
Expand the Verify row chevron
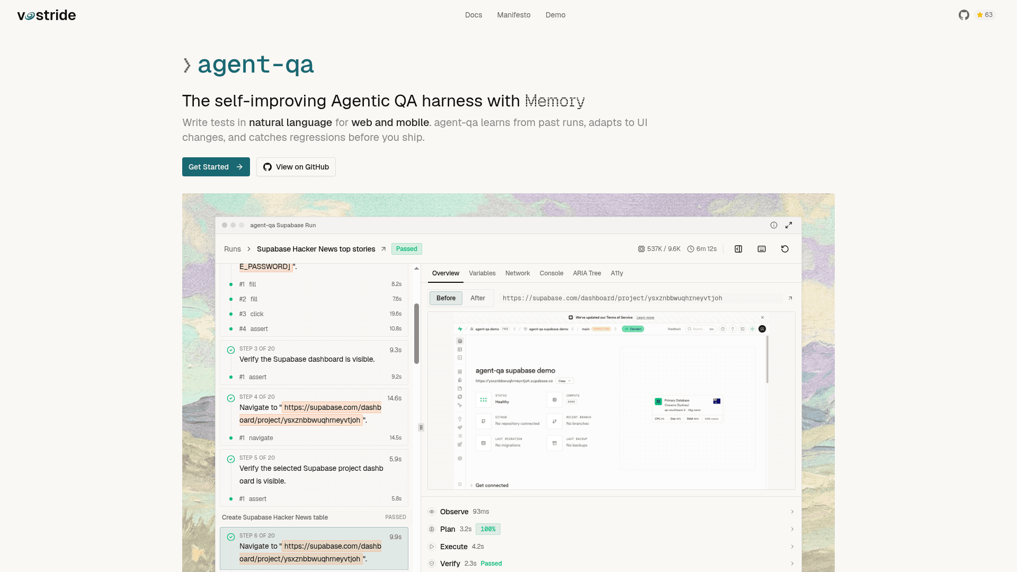click(792, 564)
